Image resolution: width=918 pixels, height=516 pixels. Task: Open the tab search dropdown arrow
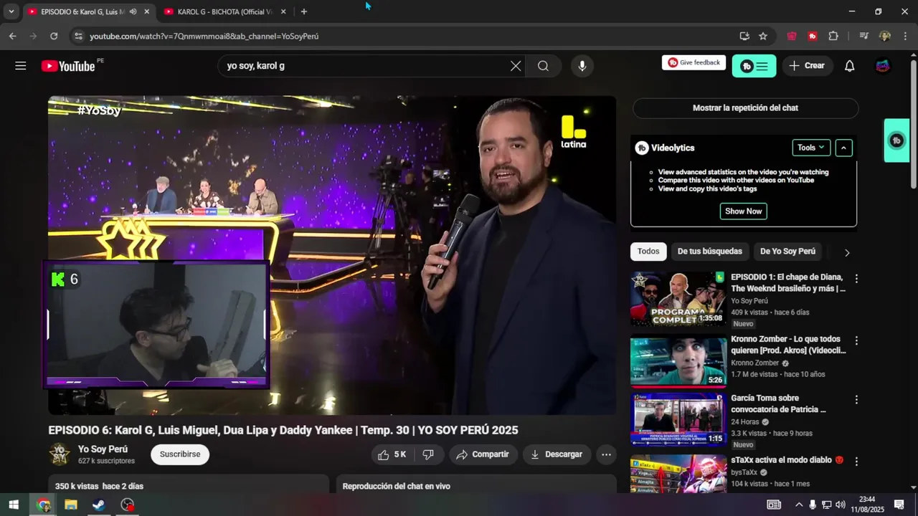click(x=11, y=11)
